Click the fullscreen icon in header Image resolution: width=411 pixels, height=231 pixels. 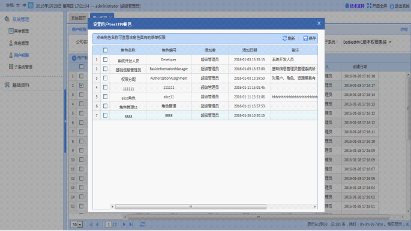point(370,5)
